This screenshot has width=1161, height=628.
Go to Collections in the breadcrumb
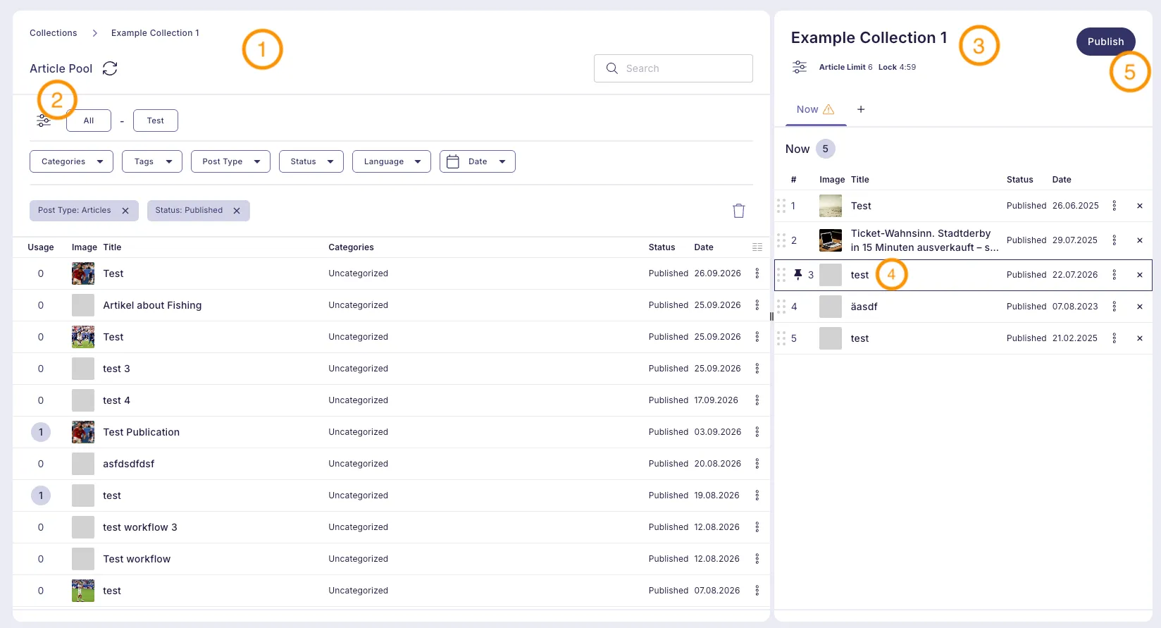click(54, 33)
